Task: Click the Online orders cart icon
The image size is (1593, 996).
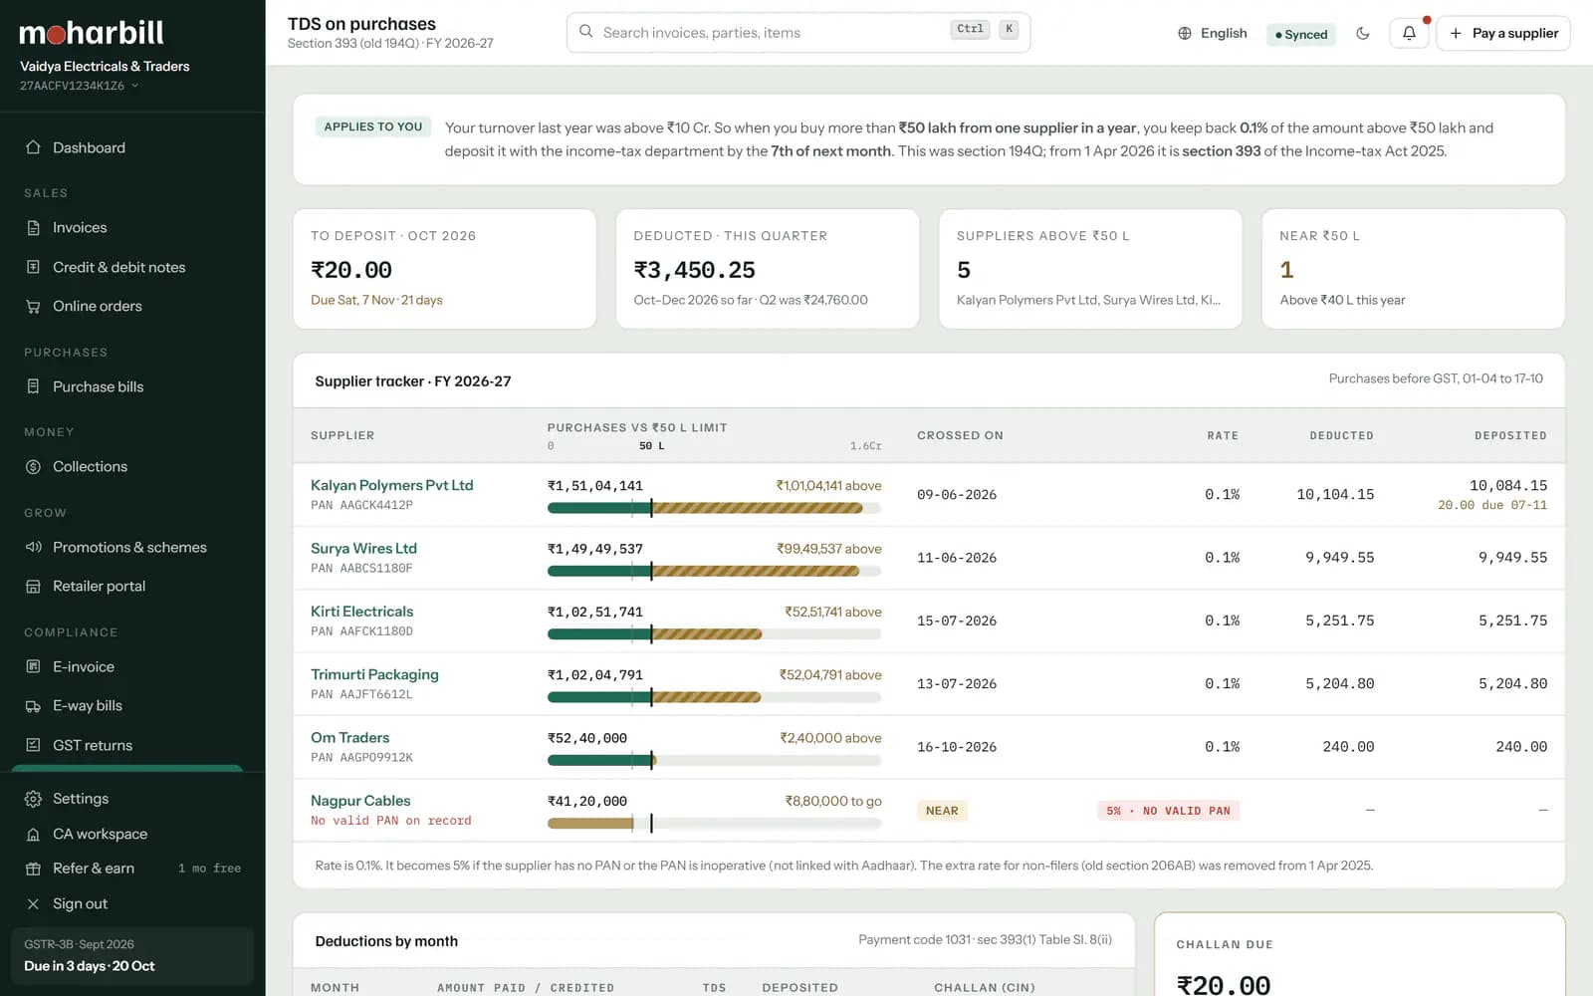Action: coord(33,306)
